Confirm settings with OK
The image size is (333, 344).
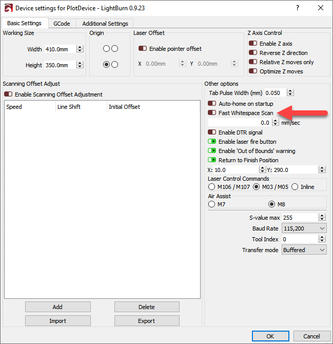tap(270, 336)
